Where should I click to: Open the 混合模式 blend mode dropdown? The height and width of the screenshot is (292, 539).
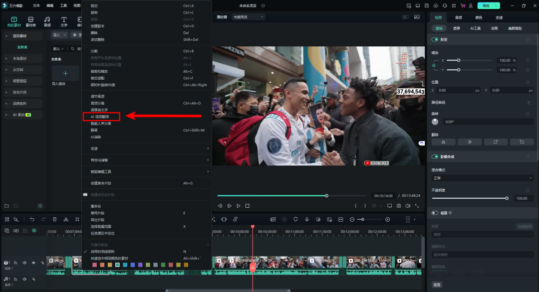click(482, 178)
